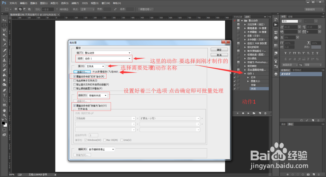Click the 颜色 text color swatch
Image resolution: width=326 pixels, height=177 pixels.
click(x=316, y=47)
